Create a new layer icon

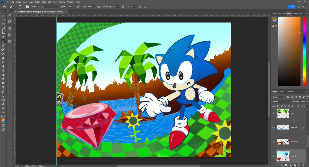[x=299, y=165]
